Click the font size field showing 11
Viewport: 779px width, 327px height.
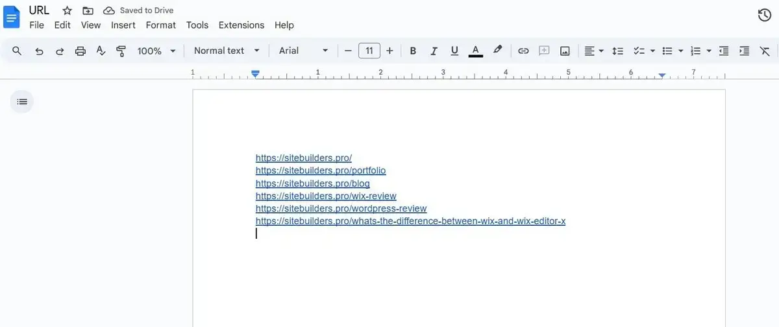click(369, 51)
